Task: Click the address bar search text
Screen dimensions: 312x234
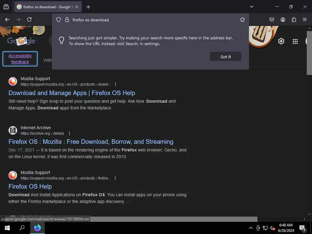Action: [x=90, y=20]
